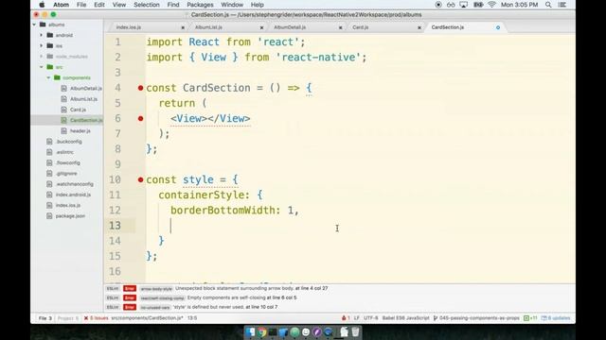Open AlbumDetail.js in tree view
This screenshot has width=606, height=340.
coord(86,88)
